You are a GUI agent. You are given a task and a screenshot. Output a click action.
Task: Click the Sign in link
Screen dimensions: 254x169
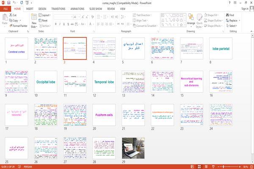point(245,9)
